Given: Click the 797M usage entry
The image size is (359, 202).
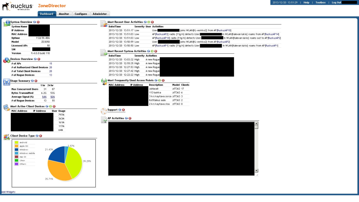Looking at the screenshot, I should pos(61,115).
